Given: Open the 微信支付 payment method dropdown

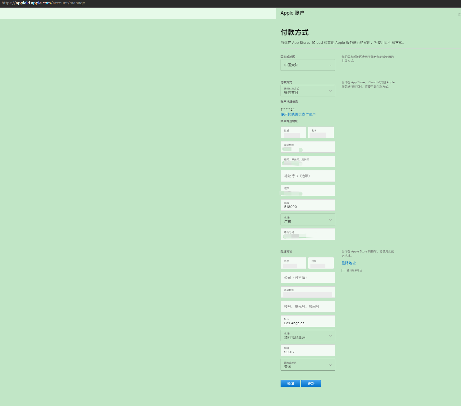Looking at the screenshot, I should pos(308,91).
